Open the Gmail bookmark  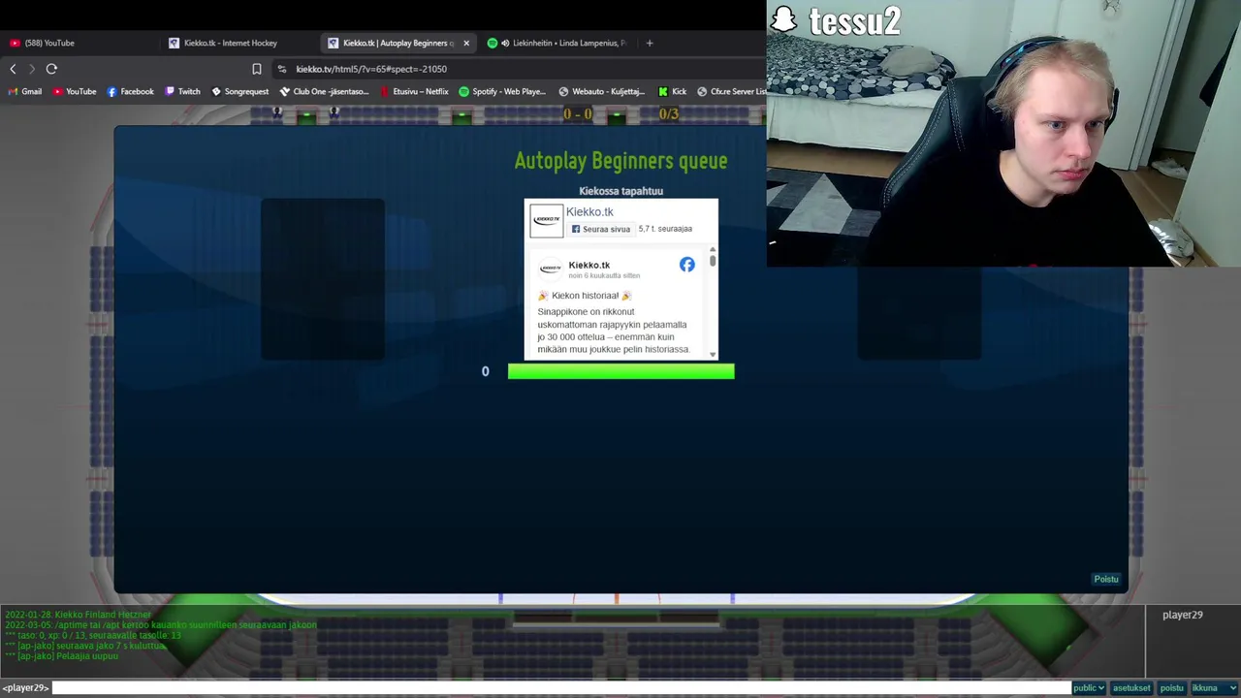click(25, 91)
